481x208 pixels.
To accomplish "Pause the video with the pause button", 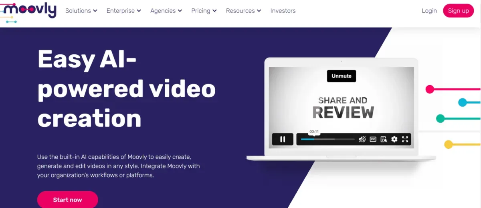I will [283, 139].
